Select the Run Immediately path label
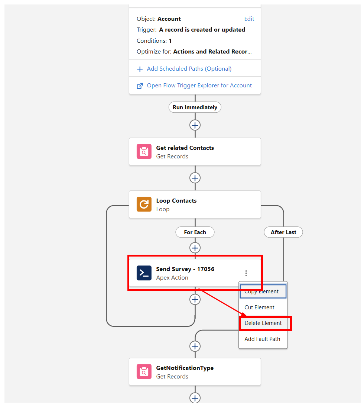The height and width of the screenshot is (406, 364). [195, 107]
